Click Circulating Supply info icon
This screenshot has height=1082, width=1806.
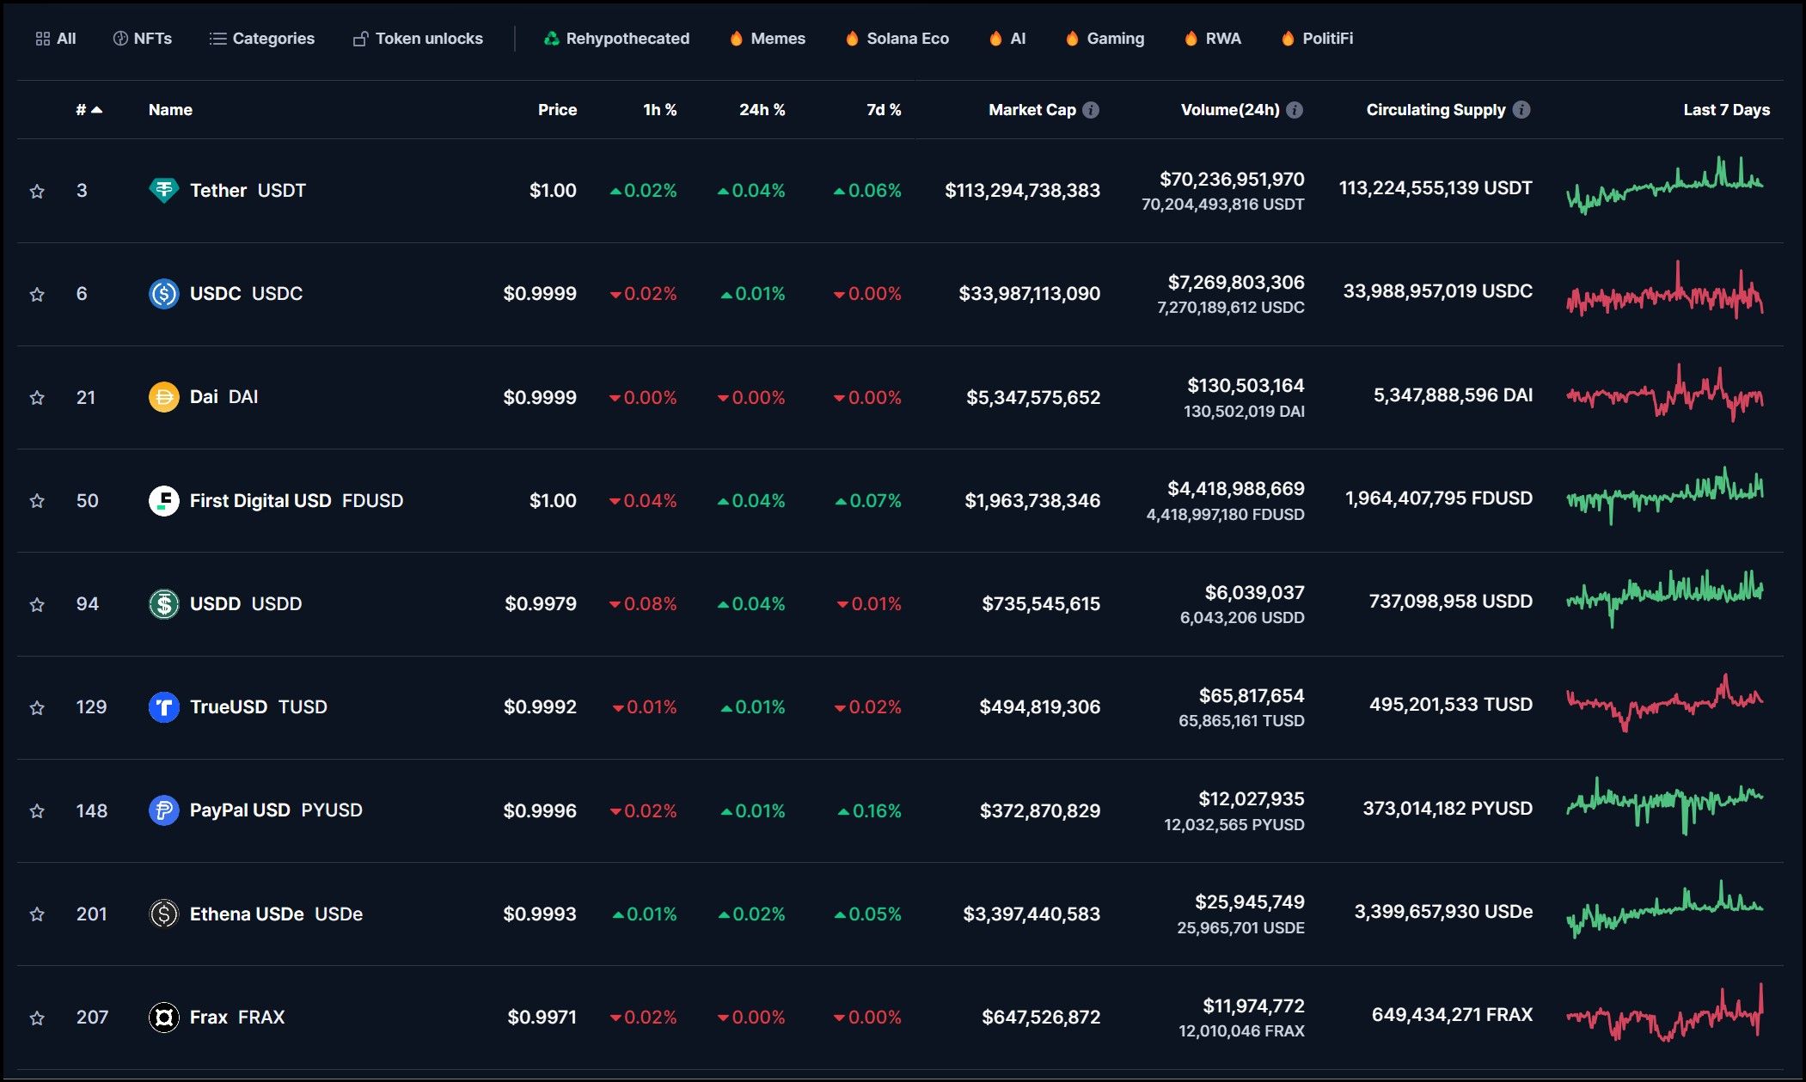pos(1521,110)
